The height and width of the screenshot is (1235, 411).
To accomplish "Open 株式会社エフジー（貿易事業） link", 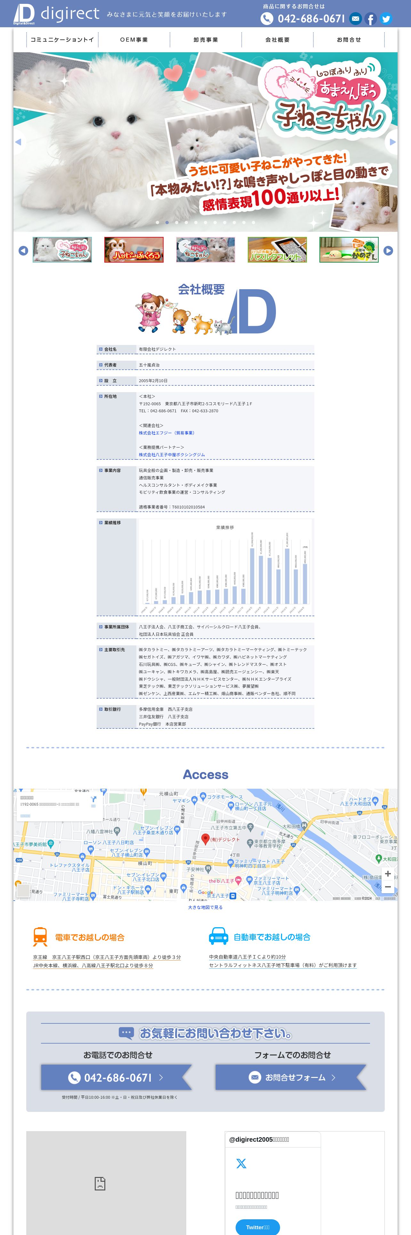I will [167, 433].
